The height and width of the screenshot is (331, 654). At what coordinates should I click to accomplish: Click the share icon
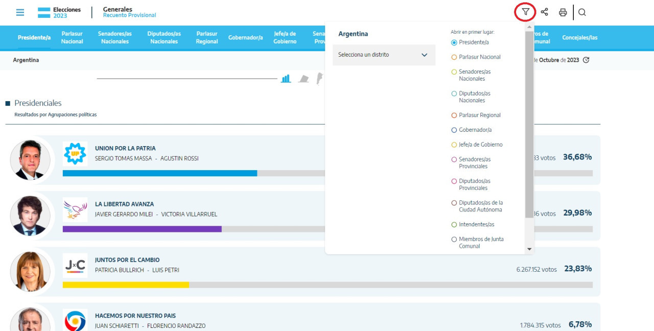tap(544, 12)
